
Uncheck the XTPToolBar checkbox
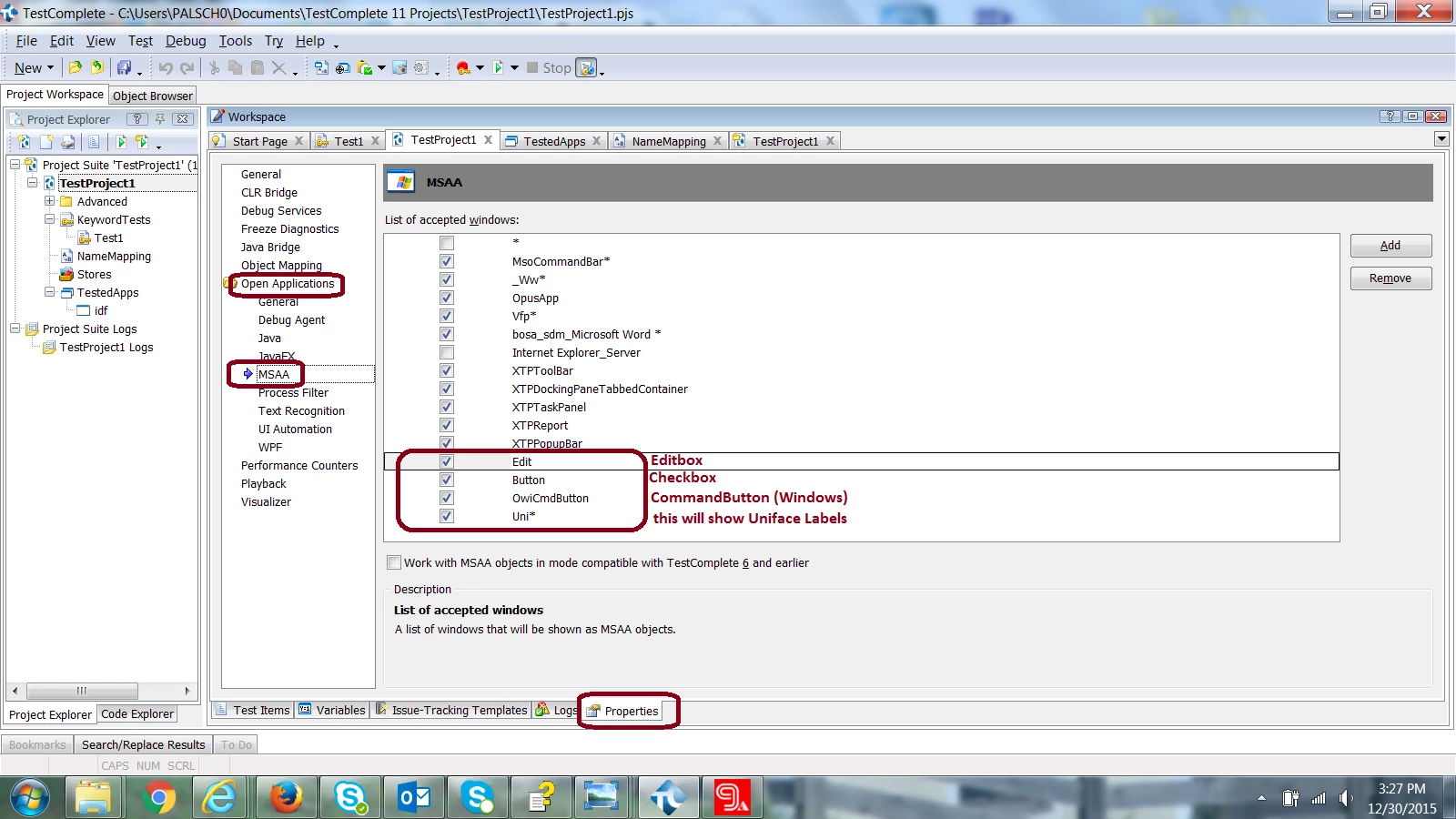pos(447,370)
